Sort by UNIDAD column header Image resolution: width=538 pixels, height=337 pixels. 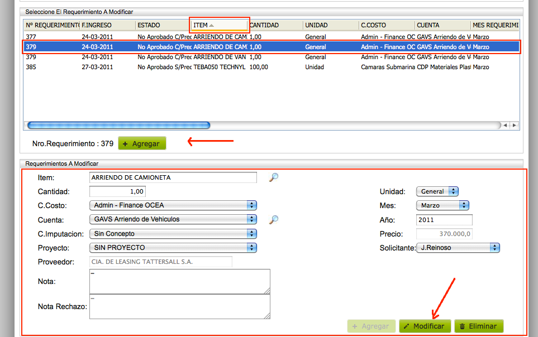[331, 25]
